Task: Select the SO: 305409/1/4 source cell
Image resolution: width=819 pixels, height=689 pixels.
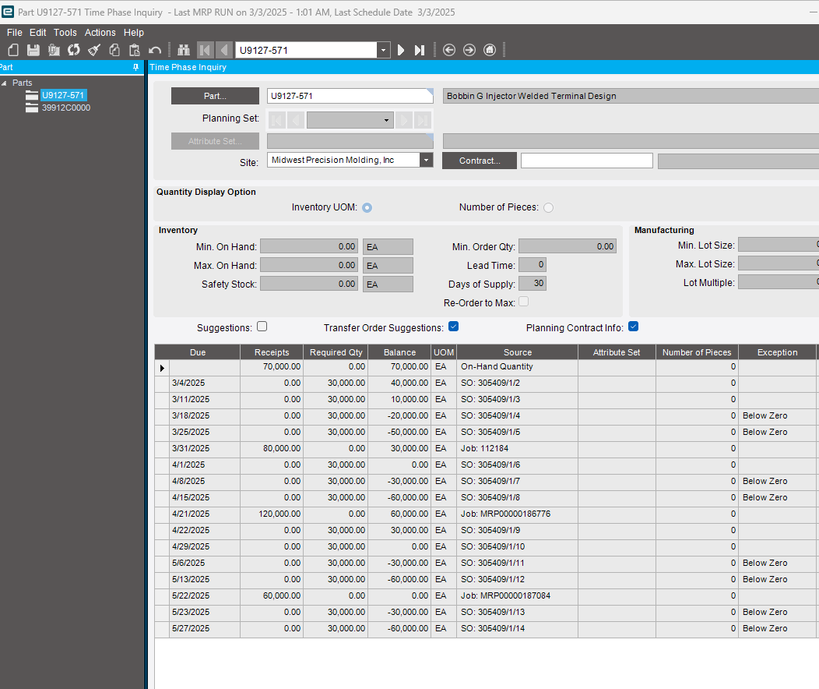Action: point(518,415)
